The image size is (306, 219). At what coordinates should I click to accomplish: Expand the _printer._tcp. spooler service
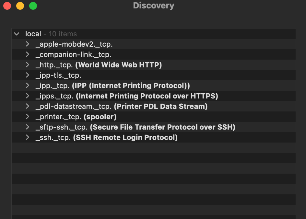tap(28, 117)
